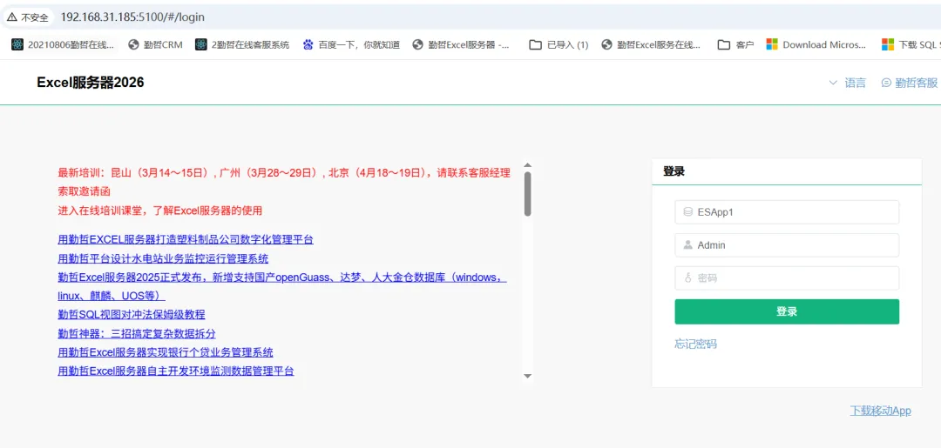Click the user icon in Admin field
941x448 pixels.
pos(687,245)
